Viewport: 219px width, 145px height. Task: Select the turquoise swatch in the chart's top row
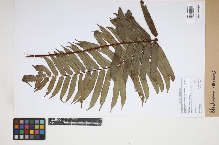[x=41, y=122]
